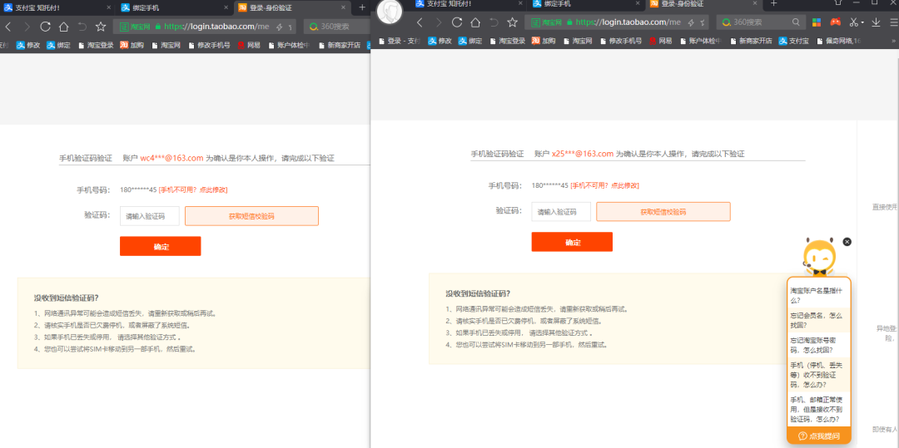Click undo-close arrow in right browser toolbar

pyautogui.click(x=494, y=22)
